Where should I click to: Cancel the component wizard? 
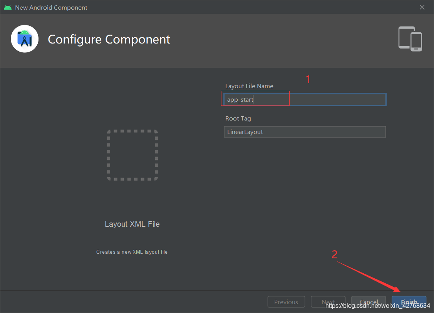[369, 302]
